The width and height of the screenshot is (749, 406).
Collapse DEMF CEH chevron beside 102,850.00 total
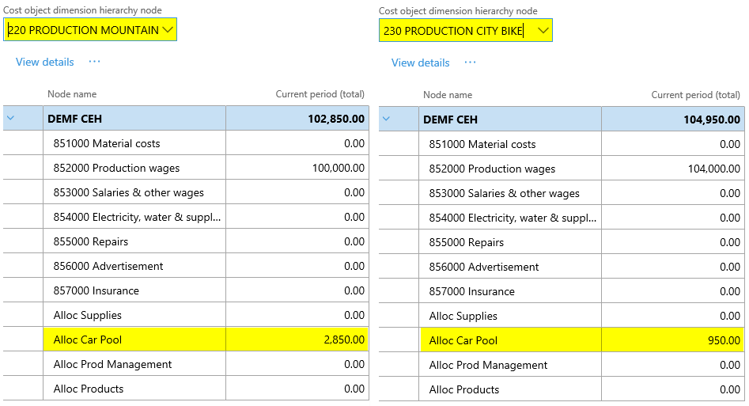(x=10, y=119)
